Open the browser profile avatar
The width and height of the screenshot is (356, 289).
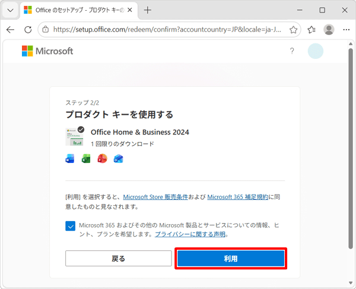329,29
